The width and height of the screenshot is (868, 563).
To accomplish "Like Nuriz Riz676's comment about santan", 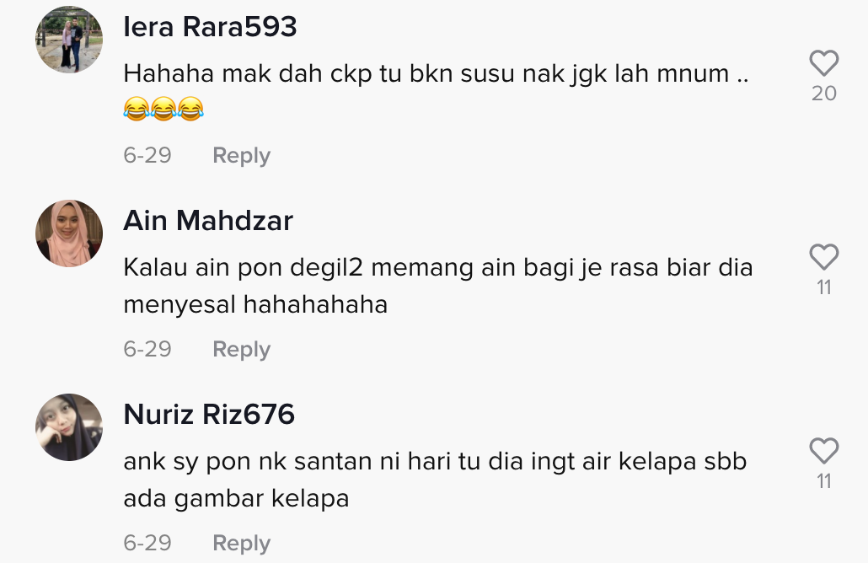I will click(x=823, y=451).
